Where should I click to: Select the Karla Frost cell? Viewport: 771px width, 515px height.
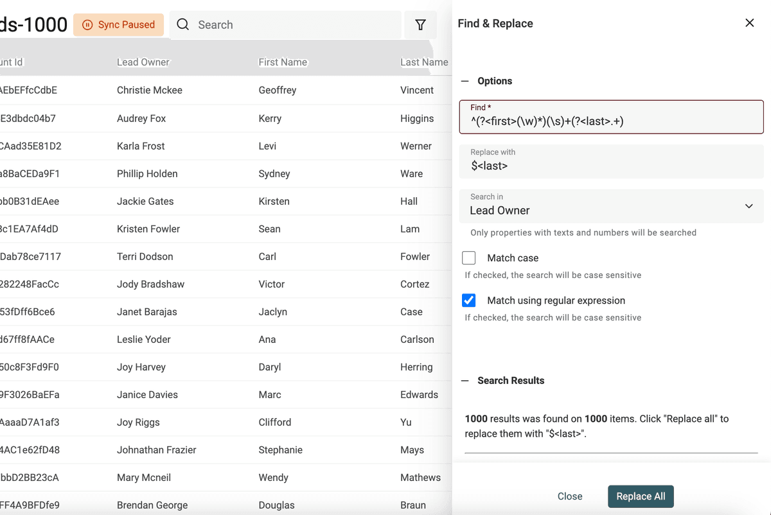141,146
